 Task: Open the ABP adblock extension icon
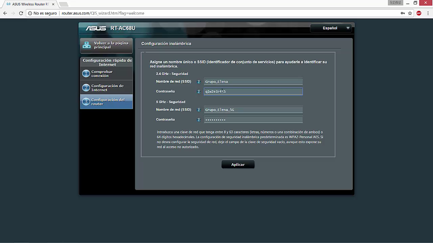pyautogui.click(x=419, y=13)
